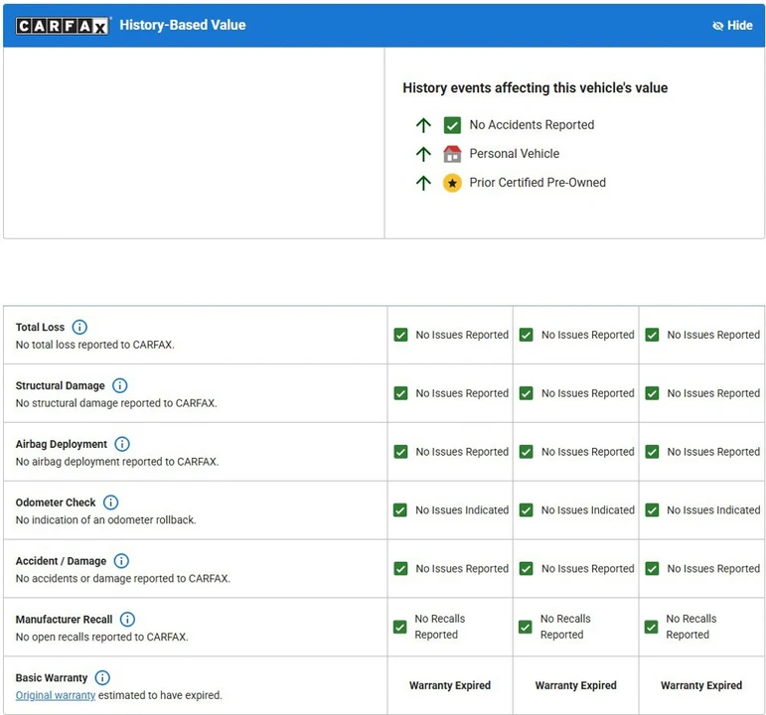766x715 pixels.
Task: Click 'No airbag deployment reported to CARFAX.' text
Action: coord(117,462)
